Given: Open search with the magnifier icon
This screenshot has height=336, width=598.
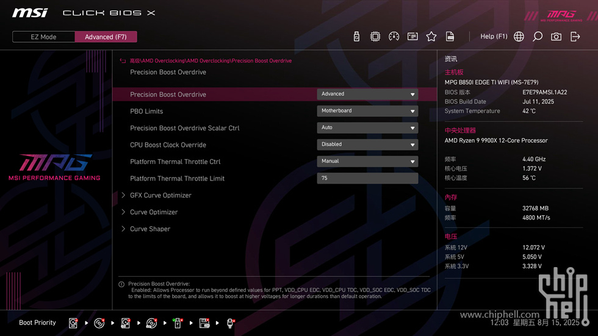Looking at the screenshot, I should click(x=538, y=37).
